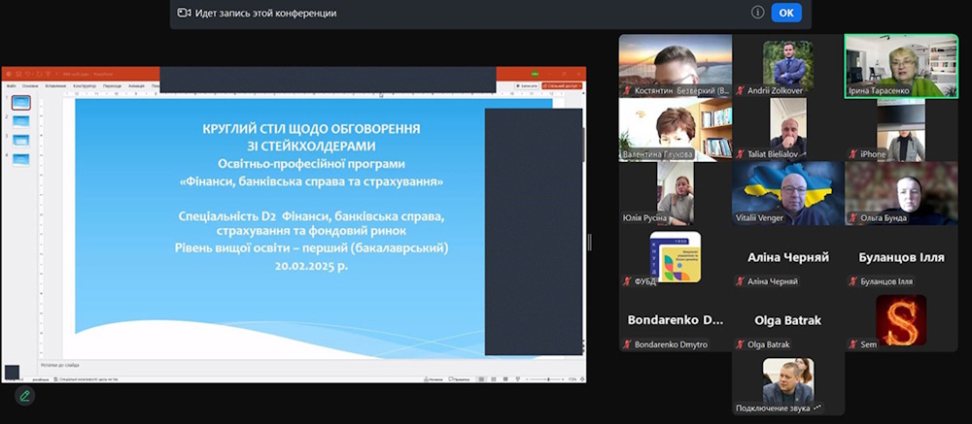Open the info icon in the recording banner
The width and height of the screenshot is (972, 424).
pos(757,13)
